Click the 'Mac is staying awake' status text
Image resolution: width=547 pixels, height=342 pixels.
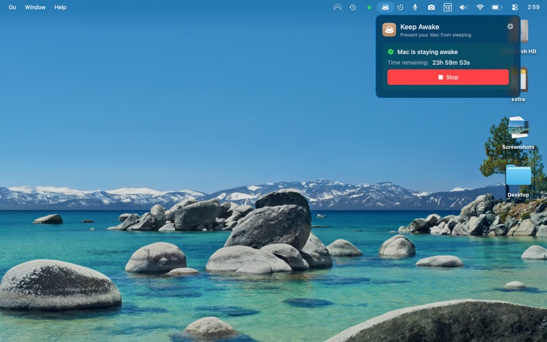(x=427, y=52)
